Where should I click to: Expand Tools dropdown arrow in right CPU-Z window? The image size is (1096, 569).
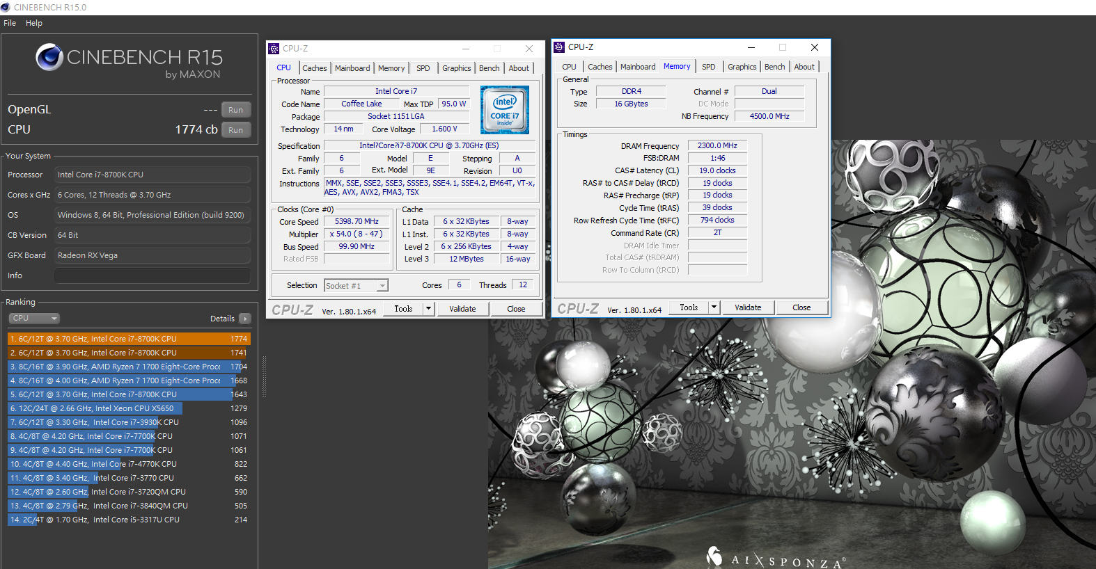pyautogui.click(x=714, y=307)
